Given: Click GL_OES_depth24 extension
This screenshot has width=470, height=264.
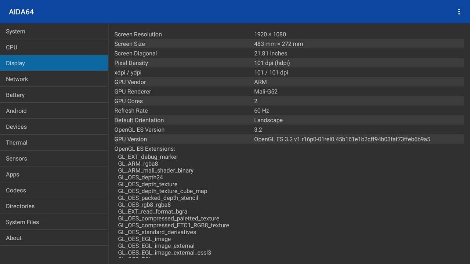Looking at the screenshot, I should 140,177.
